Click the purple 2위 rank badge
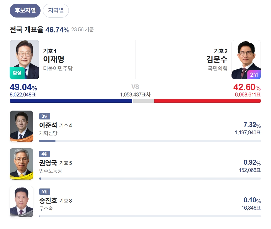 tap(254, 75)
